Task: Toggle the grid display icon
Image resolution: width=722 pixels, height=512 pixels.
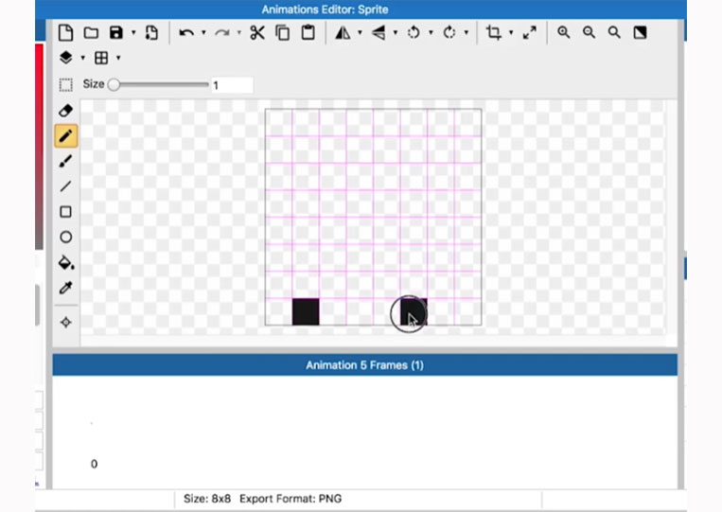Action: coord(101,58)
